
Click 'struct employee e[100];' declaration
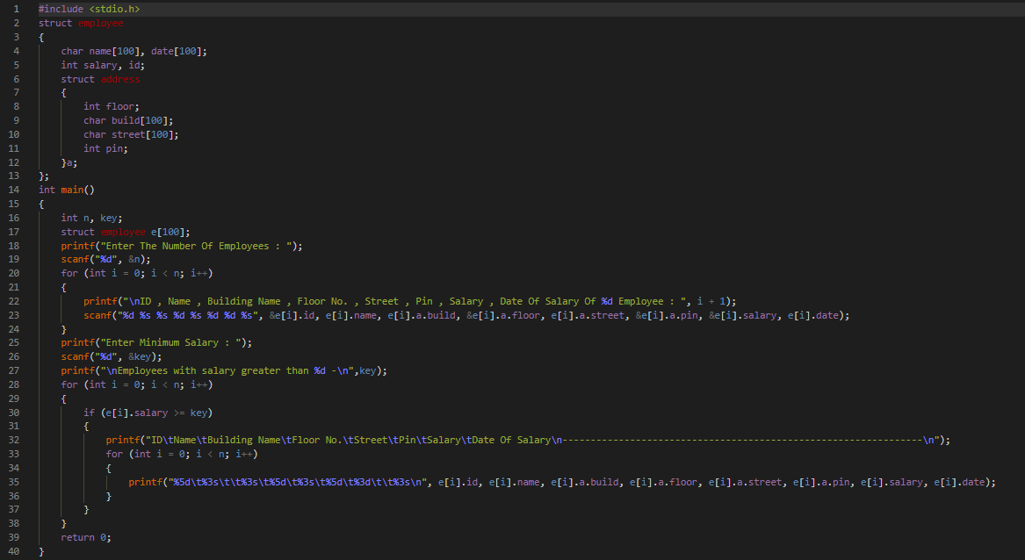coord(125,232)
